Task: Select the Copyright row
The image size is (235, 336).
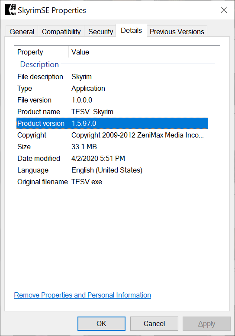Action: [112, 135]
